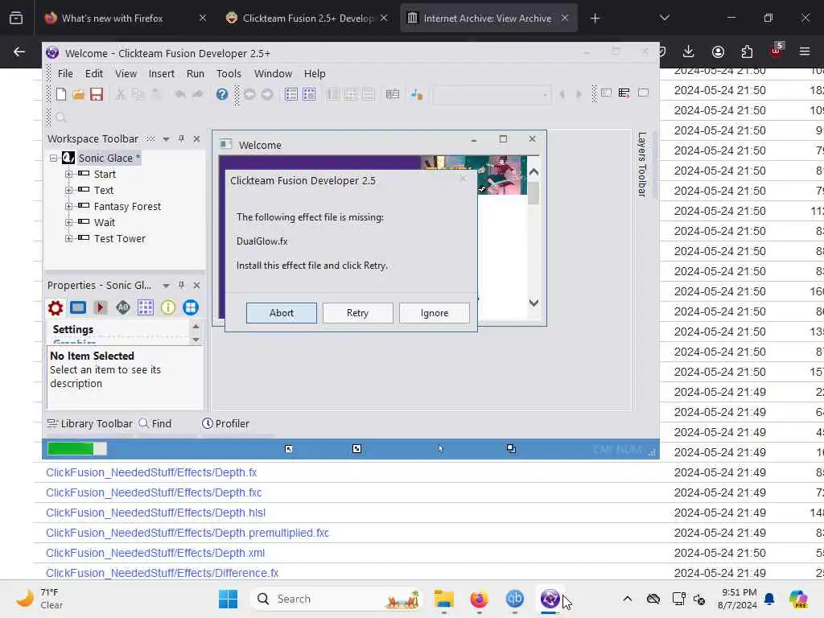
Task: Open the Window menu
Action: 273,73
